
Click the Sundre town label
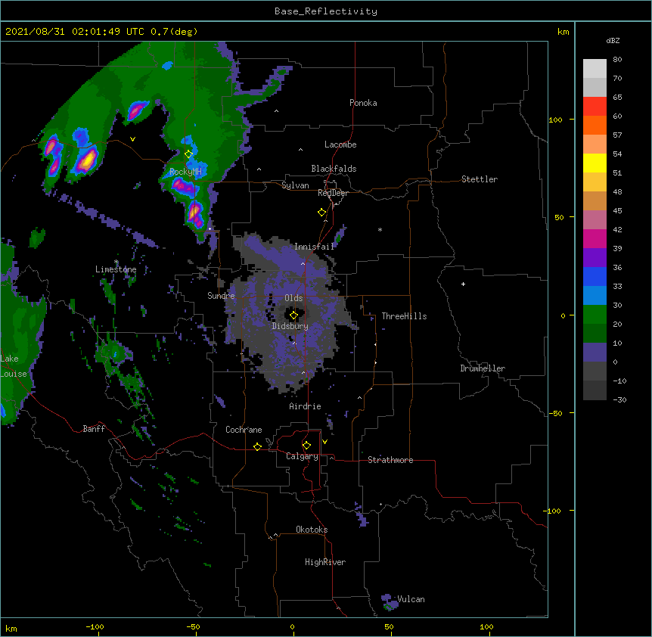[x=221, y=296]
